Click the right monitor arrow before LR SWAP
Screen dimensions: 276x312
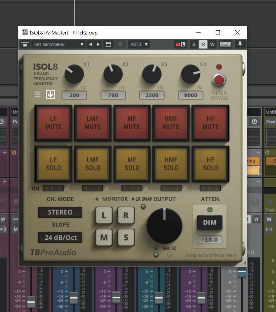(x=133, y=199)
